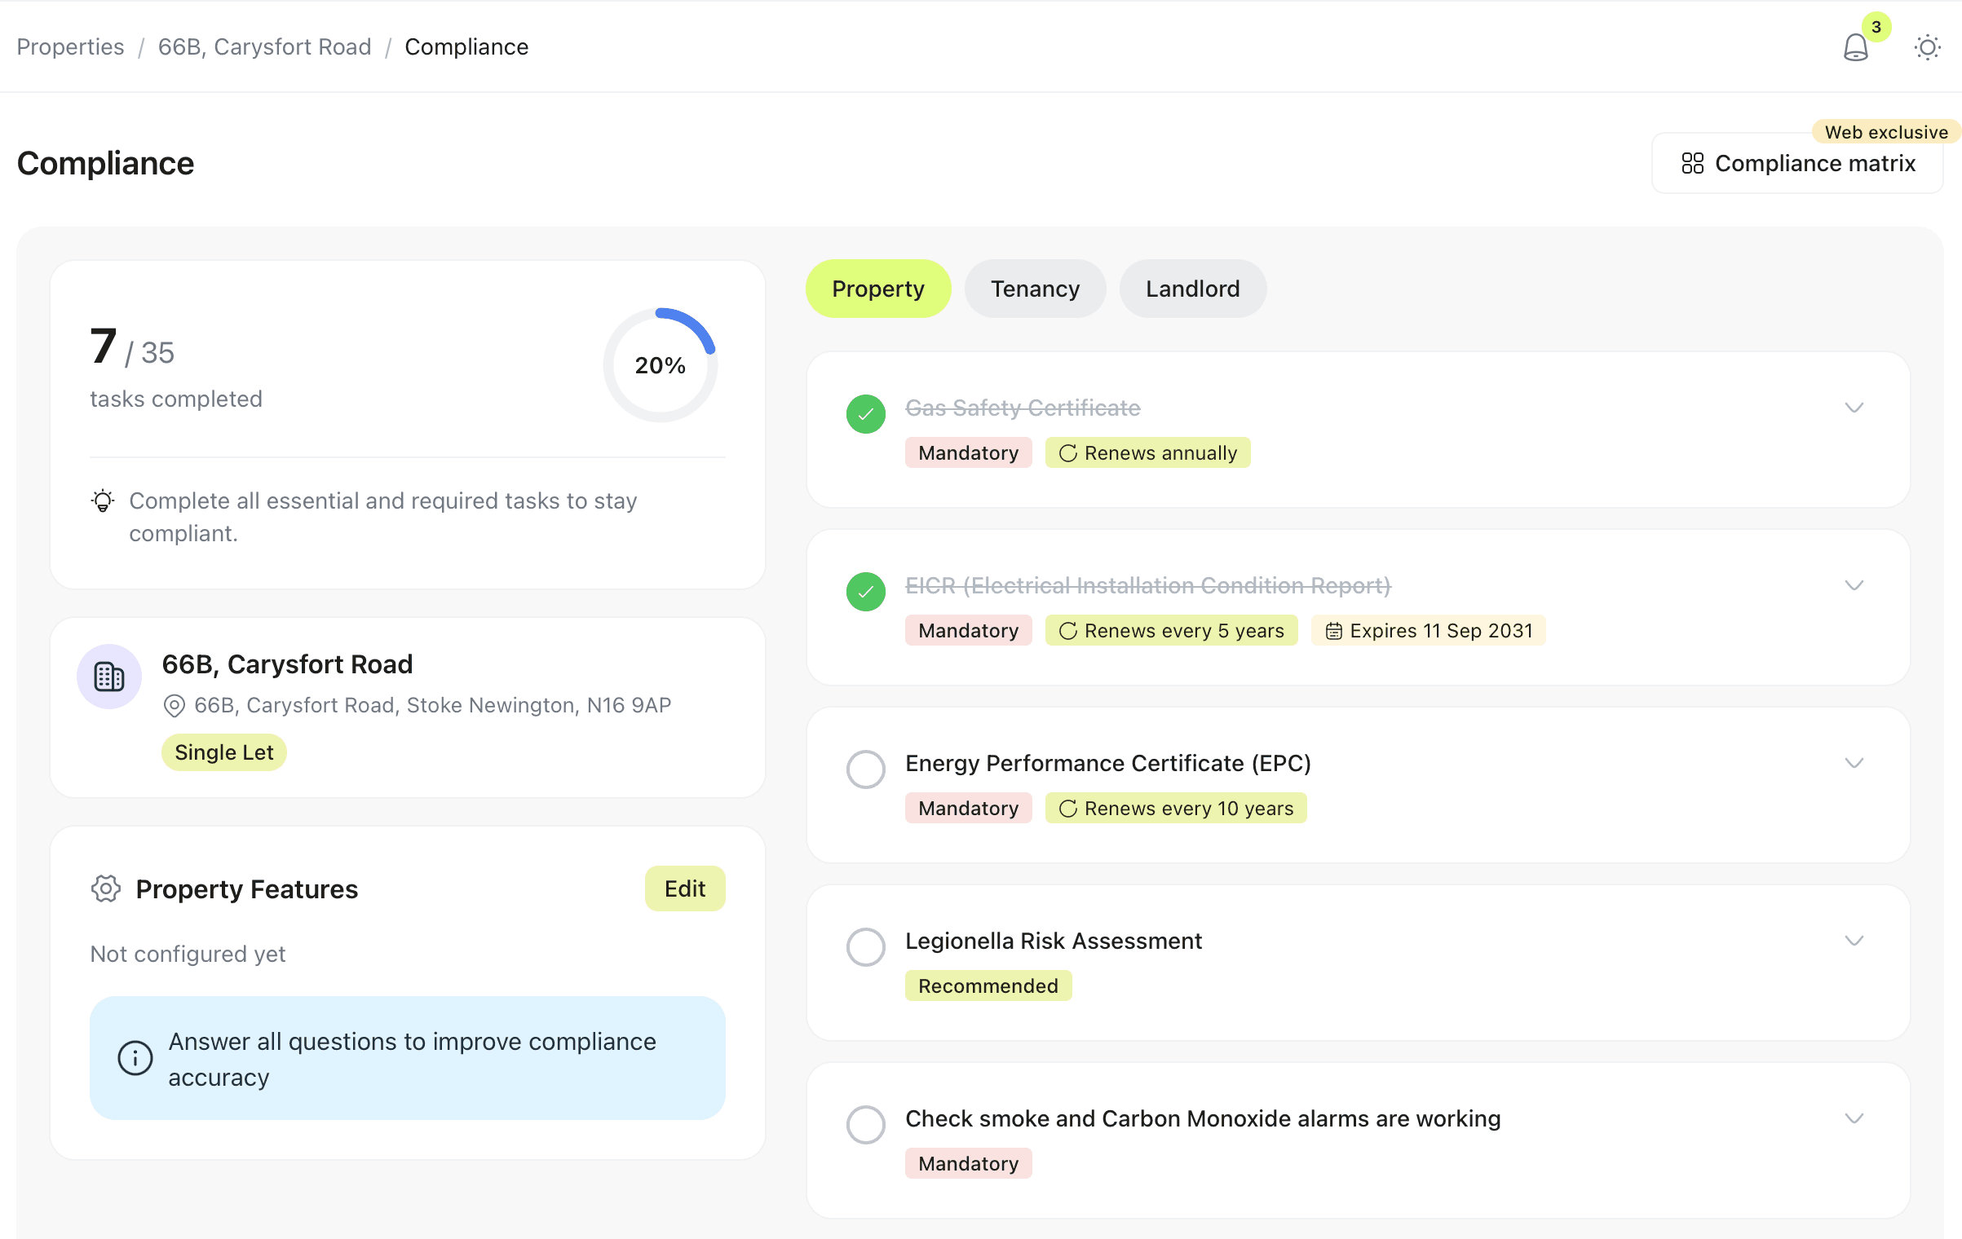Click the Property Features heading
The width and height of the screenshot is (1962, 1239).
[x=246, y=888]
